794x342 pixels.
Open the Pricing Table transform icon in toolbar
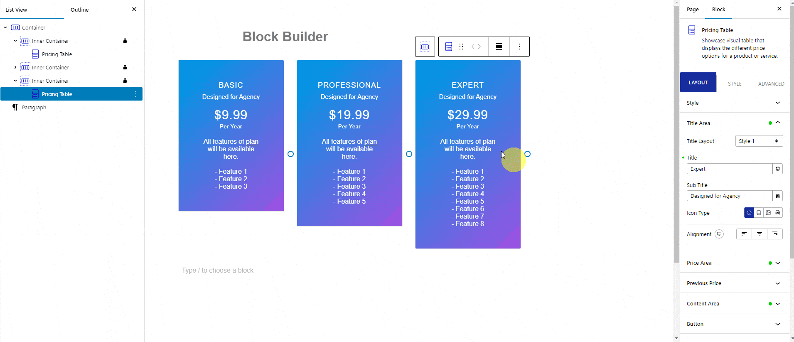(x=449, y=46)
